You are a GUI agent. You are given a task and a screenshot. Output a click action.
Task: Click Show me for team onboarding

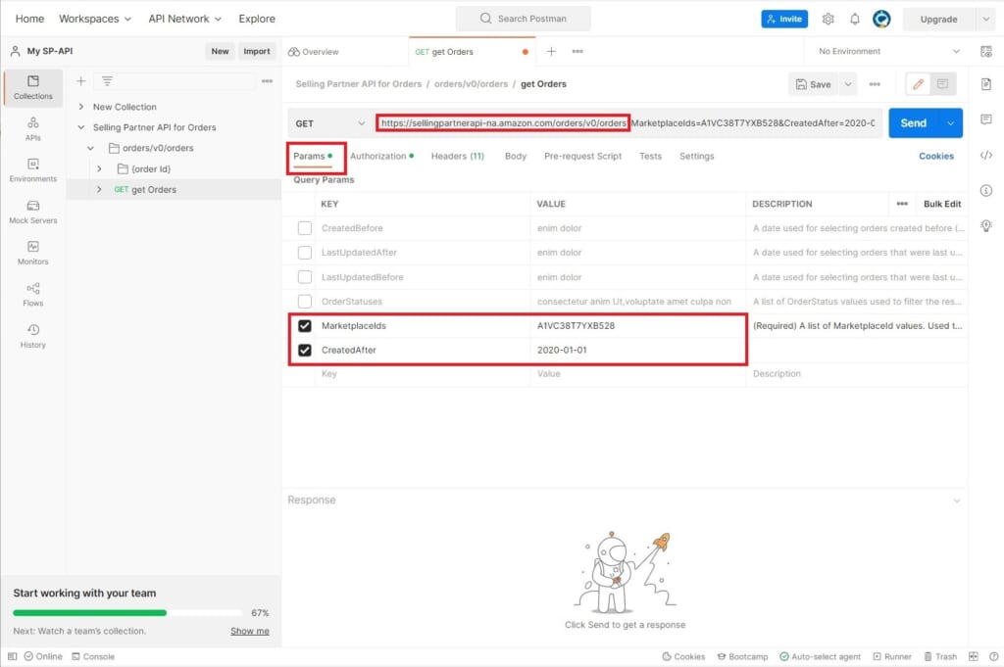250,631
